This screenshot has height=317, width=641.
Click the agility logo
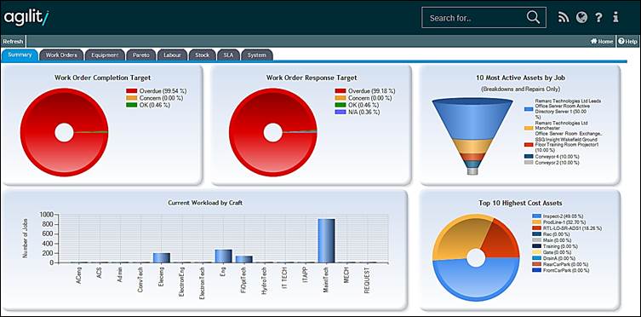coord(26,18)
